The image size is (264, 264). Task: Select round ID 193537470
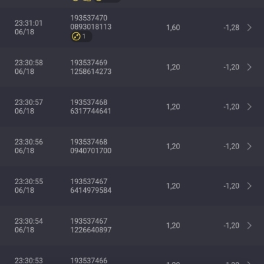[89, 18]
